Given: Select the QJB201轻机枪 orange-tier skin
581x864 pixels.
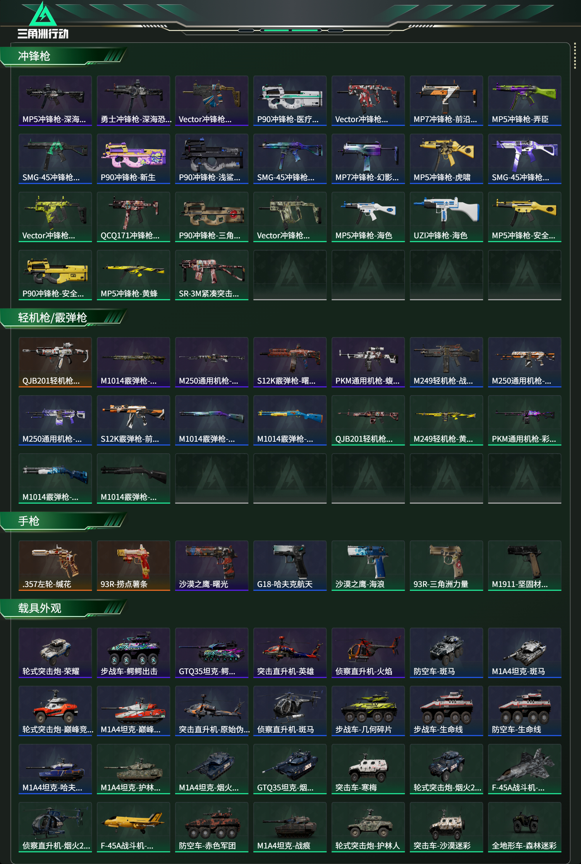Looking at the screenshot, I should pyautogui.click(x=55, y=362).
